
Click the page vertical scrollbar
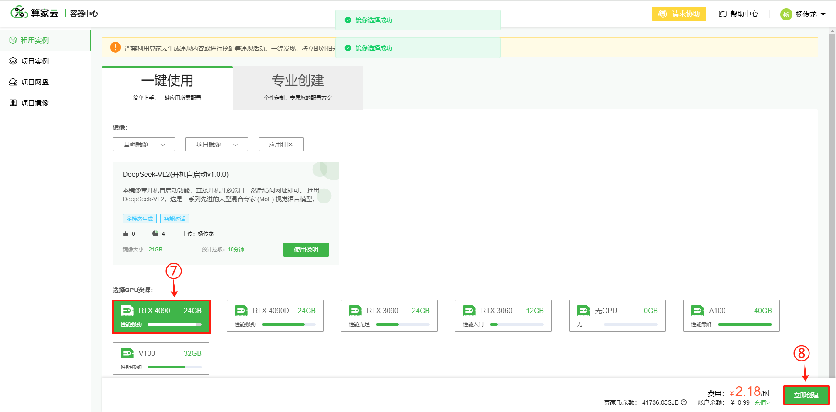click(x=833, y=205)
